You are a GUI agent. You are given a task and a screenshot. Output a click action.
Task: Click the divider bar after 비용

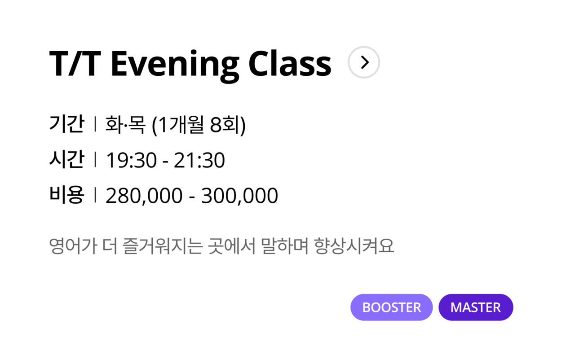pyautogui.click(x=95, y=195)
